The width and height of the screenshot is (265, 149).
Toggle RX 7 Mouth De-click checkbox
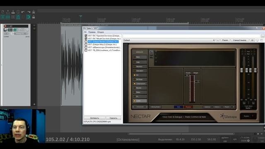point(86,38)
